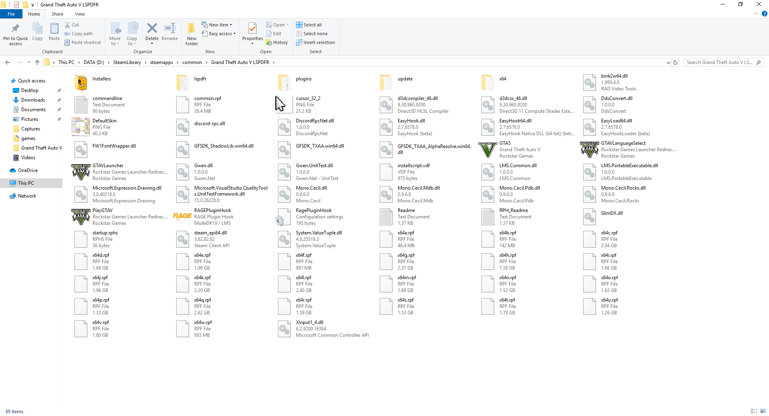769x416 pixels.
Task: Select OneDrive in navigation pane
Action: pos(28,170)
